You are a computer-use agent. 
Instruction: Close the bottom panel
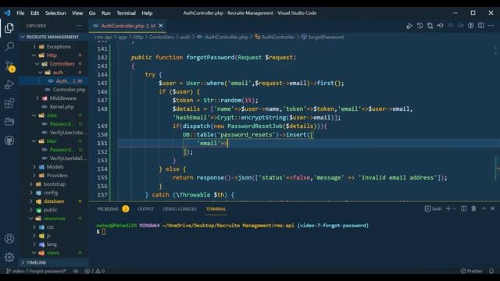[493, 208]
